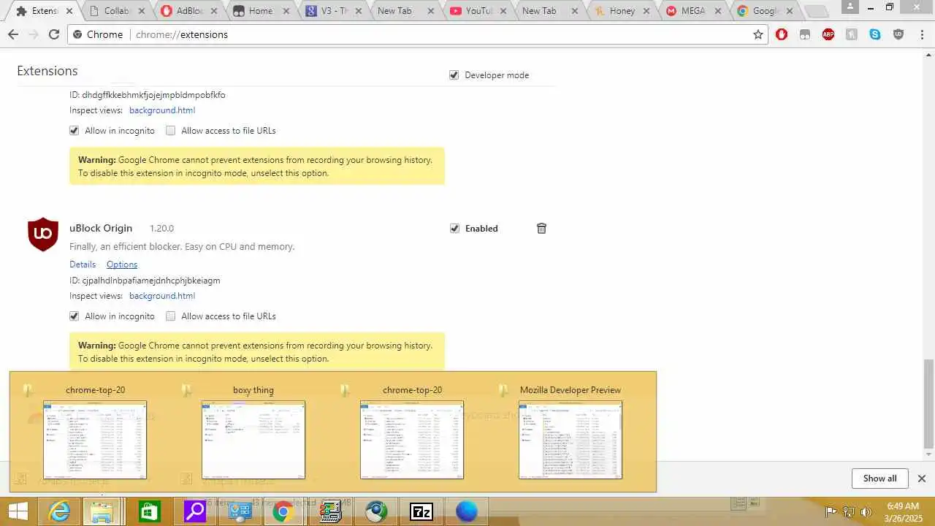The image size is (935, 526).
Task: Click the version number 1.20.0
Action: 161,229
